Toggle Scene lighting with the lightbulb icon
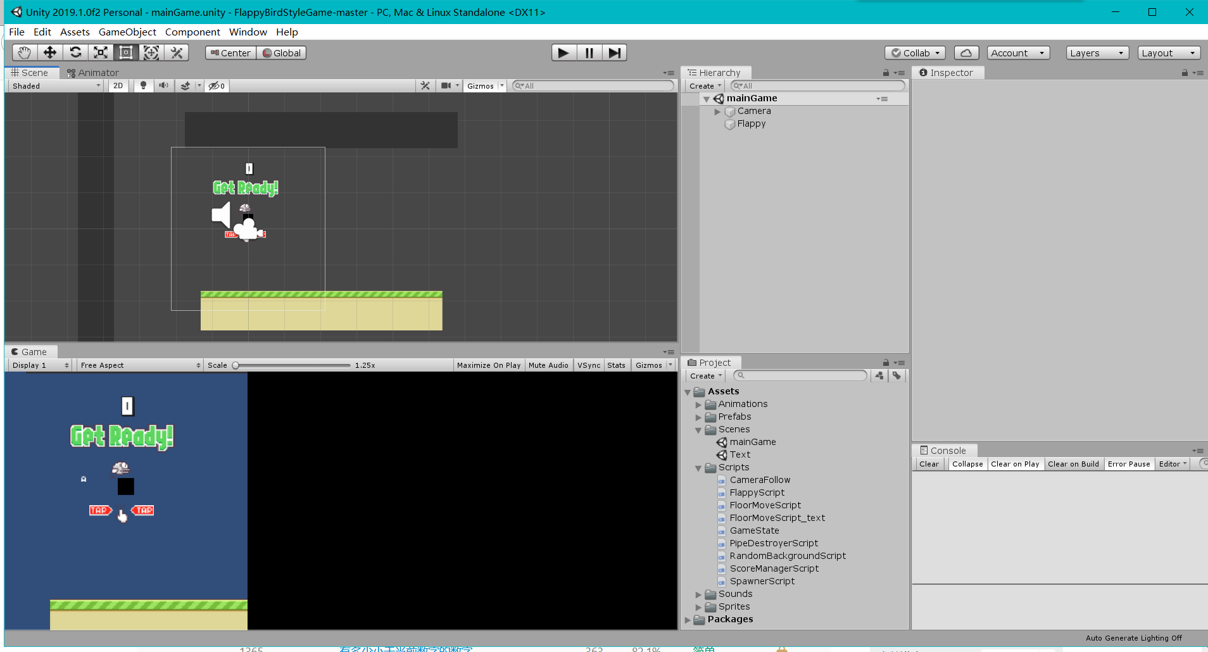This screenshot has height=652, width=1208. (144, 85)
